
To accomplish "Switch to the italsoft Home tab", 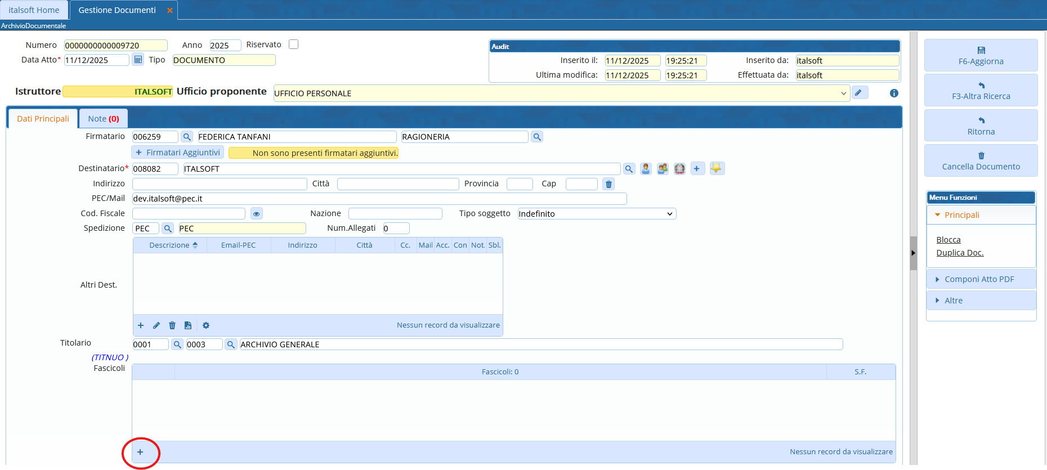I will (x=34, y=10).
